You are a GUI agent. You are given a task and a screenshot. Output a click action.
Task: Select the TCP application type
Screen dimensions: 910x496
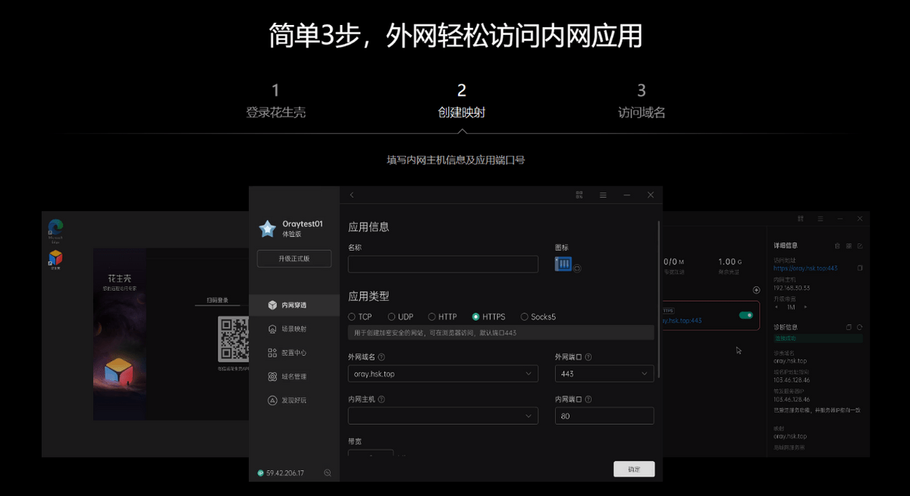click(352, 317)
